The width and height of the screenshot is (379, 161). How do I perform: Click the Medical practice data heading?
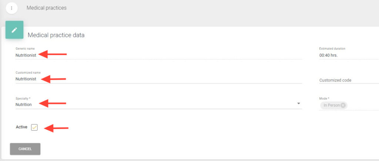click(x=56, y=35)
